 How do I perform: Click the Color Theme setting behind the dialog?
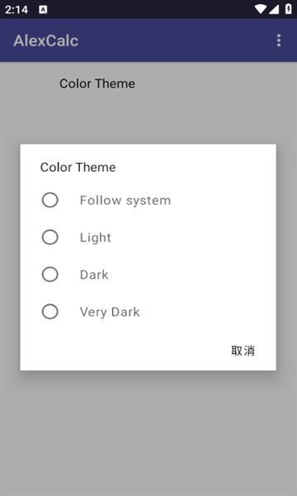click(97, 83)
